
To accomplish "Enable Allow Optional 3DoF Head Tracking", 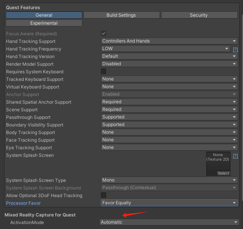I will [x=103, y=195].
